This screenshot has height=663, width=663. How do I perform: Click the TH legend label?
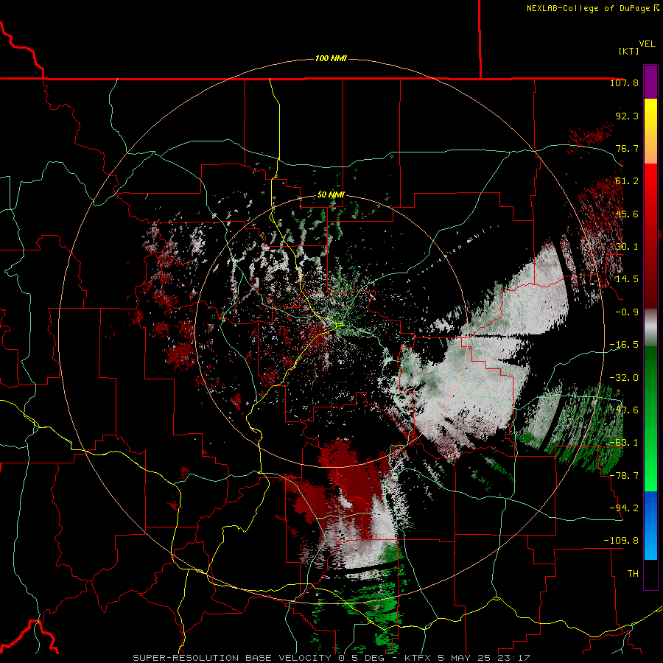pos(633,574)
